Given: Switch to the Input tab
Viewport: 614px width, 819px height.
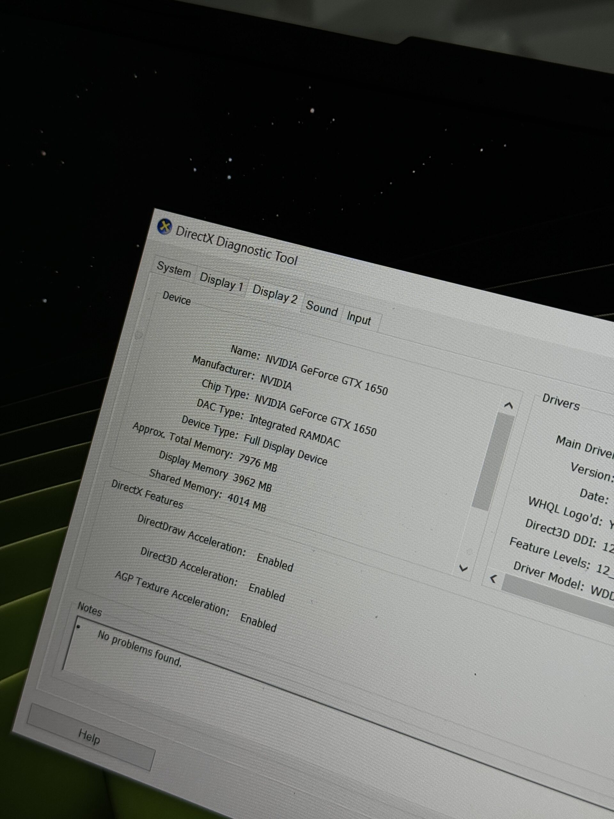Looking at the screenshot, I should pyautogui.click(x=358, y=318).
